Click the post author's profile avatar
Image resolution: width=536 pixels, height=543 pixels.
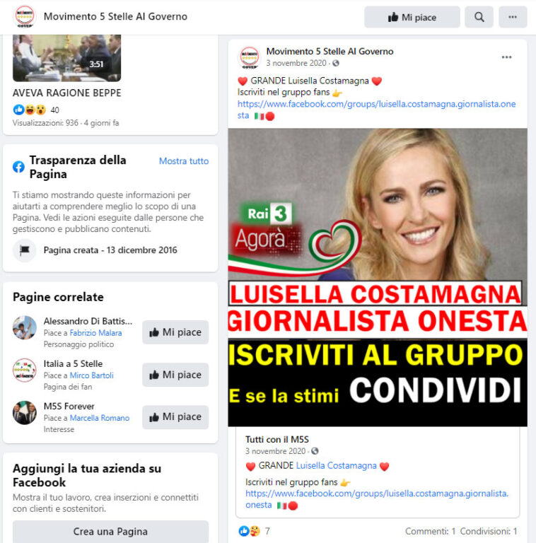(x=250, y=57)
